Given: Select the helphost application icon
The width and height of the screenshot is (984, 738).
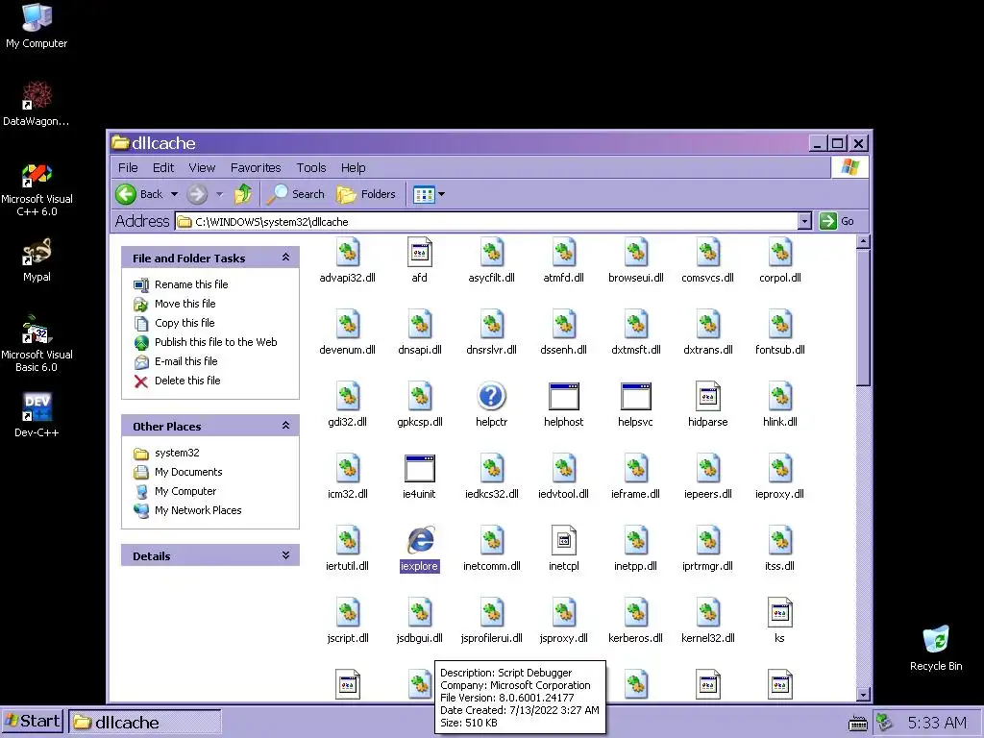Looking at the screenshot, I should point(563,397).
